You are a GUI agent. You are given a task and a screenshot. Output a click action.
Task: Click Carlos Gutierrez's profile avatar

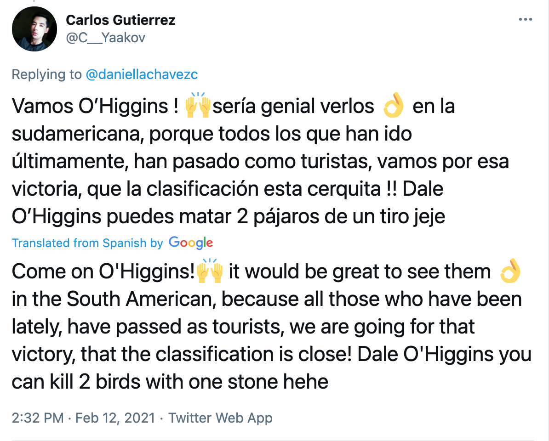pos(34,29)
